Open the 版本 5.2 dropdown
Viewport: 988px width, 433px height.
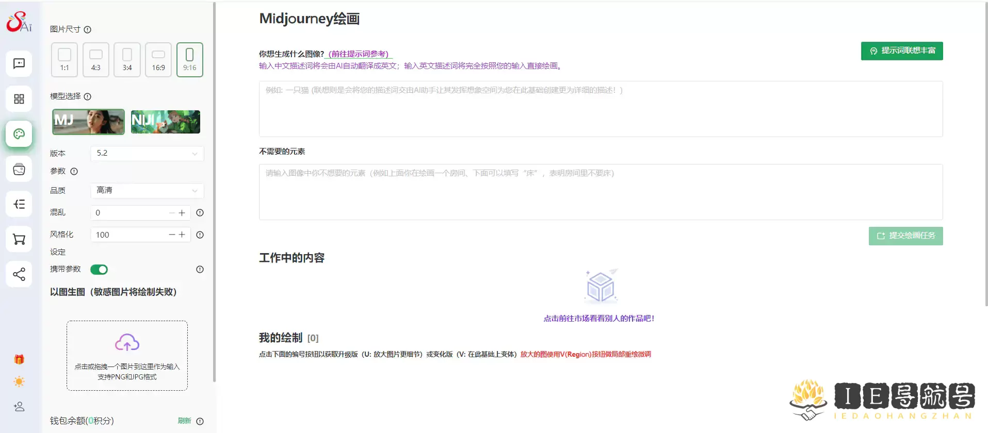pos(147,153)
